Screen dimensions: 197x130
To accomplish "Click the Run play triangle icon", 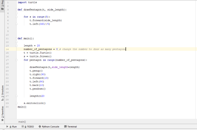I will (x=7, y=126).
